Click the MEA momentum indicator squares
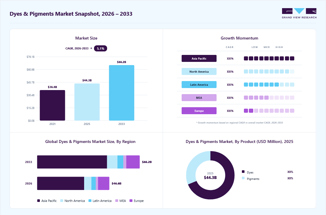This screenshot has height=215, width=326. pos(269,98)
